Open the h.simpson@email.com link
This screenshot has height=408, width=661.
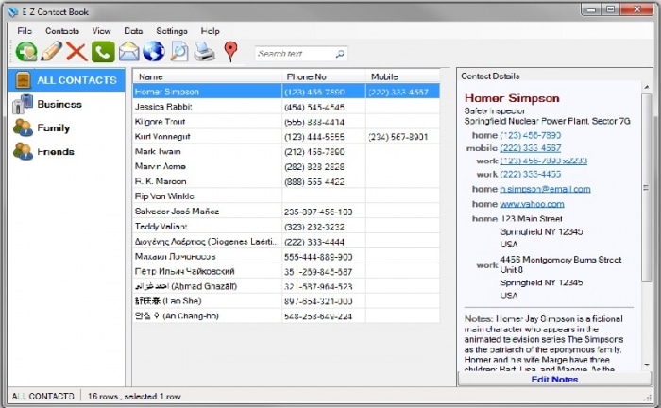tap(546, 189)
